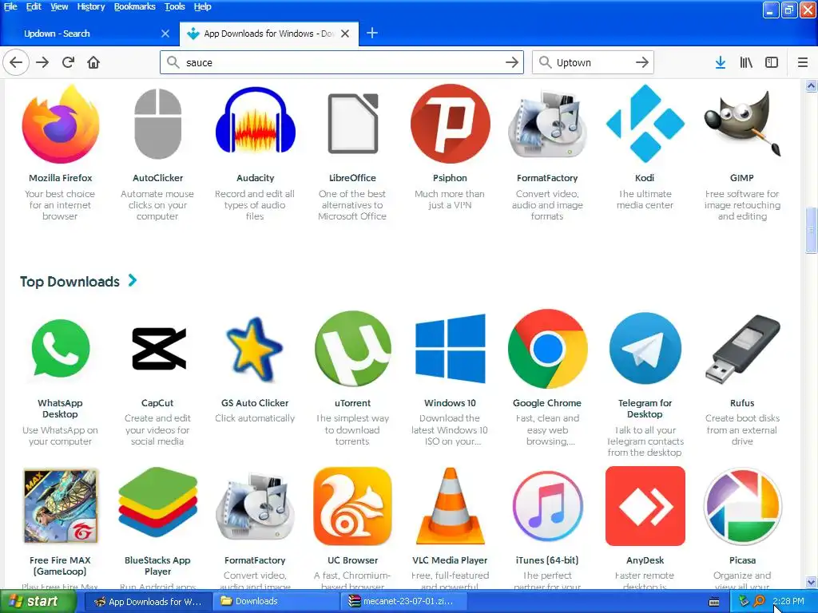This screenshot has height=613, width=818.
Task: Click the go arrow in the address bar
Action: point(512,62)
